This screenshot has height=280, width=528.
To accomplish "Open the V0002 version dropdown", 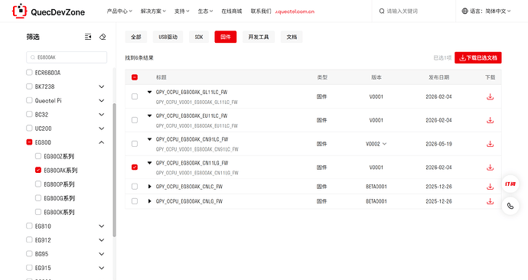I will 376,144.
